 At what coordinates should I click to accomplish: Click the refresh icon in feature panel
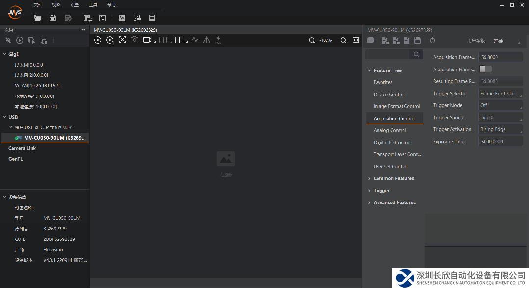pyautogui.click(x=432, y=40)
